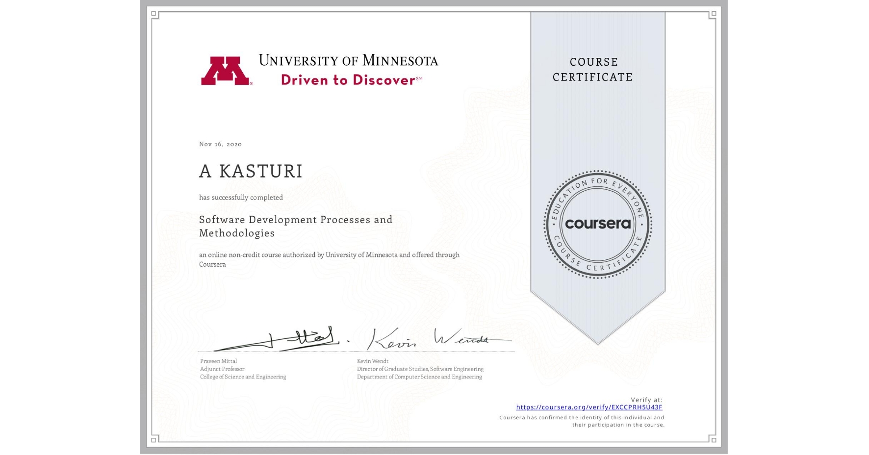
Task: Open the certificate verification link
Action: [589, 407]
